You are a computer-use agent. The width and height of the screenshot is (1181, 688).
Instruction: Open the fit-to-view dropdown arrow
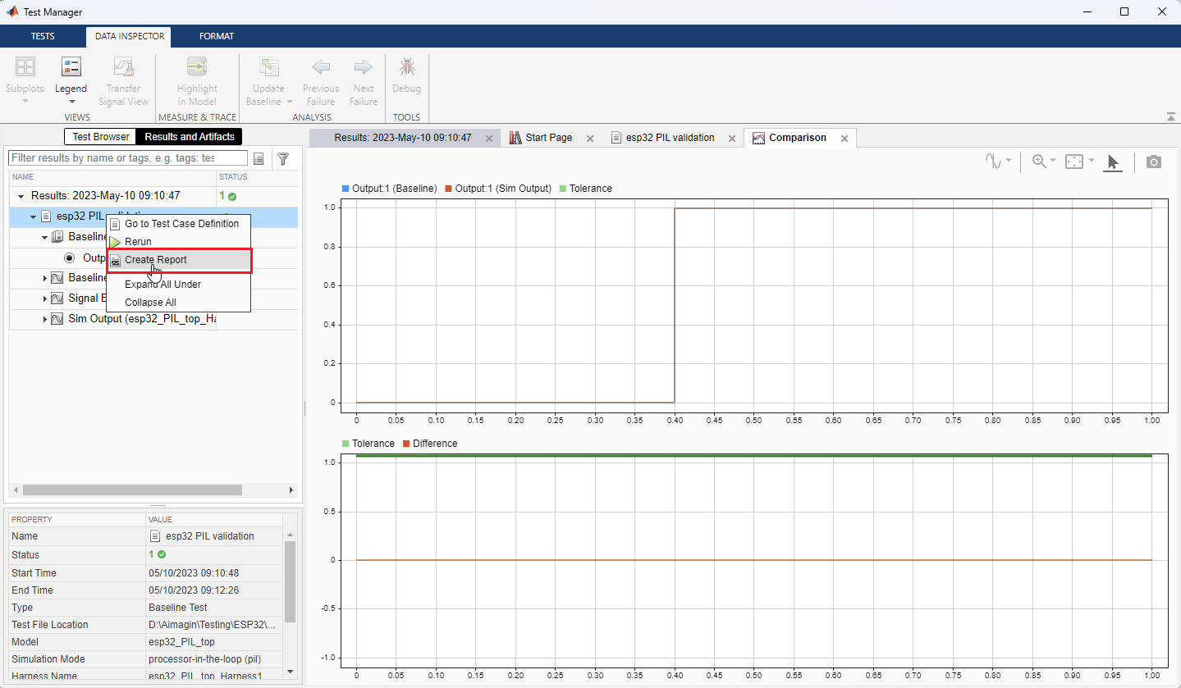tap(1091, 161)
